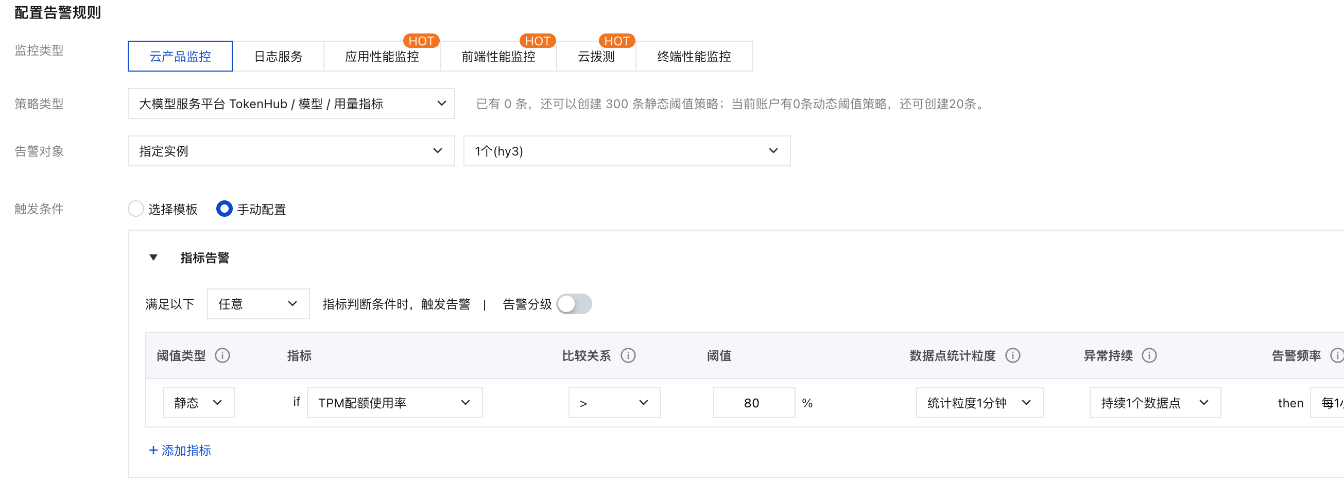Click the 指标 column header
The image size is (1344, 481).
coord(299,356)
